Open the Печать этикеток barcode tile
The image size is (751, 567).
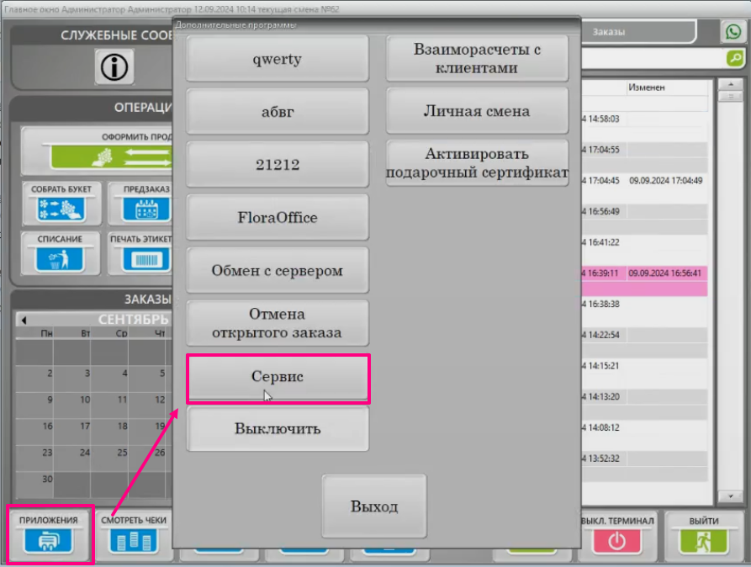click(140, 253)
